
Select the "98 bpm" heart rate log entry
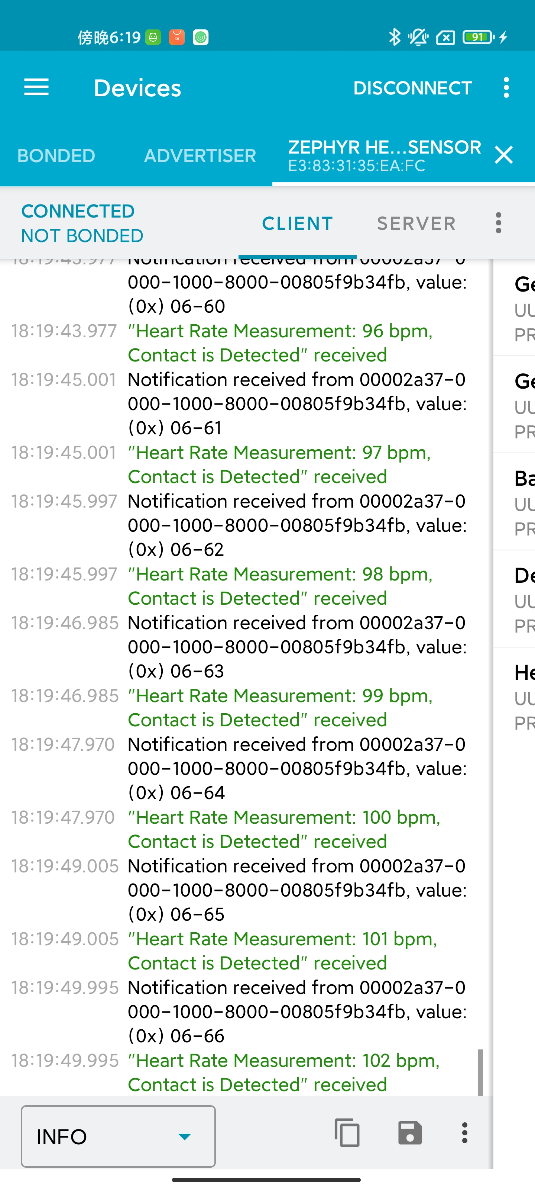280,586
